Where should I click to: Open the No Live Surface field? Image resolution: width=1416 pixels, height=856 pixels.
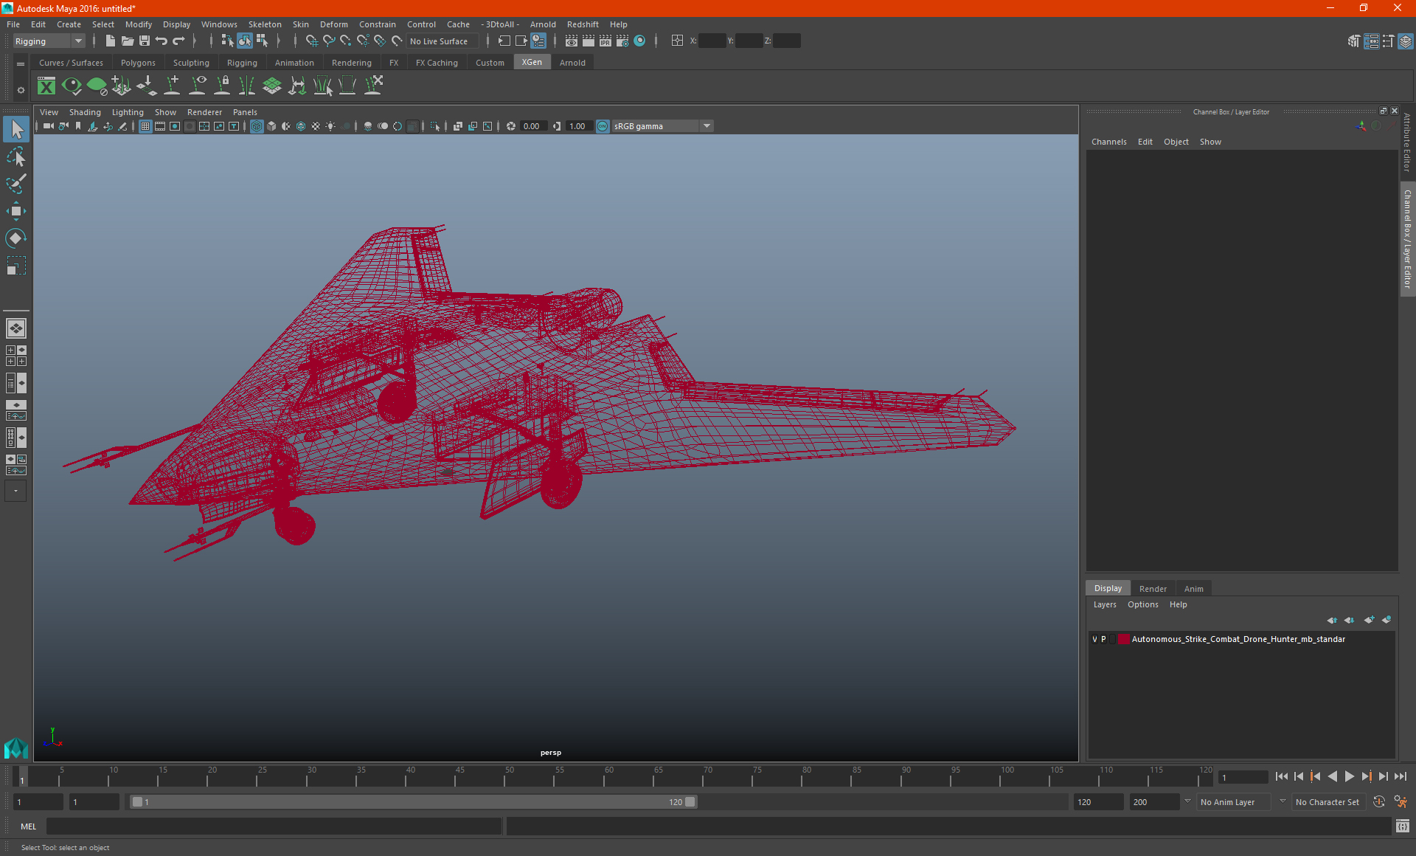442,41
